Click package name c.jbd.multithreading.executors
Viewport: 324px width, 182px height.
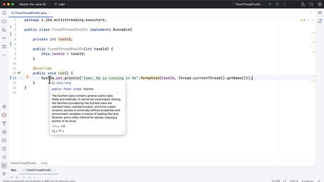point(73,20)
